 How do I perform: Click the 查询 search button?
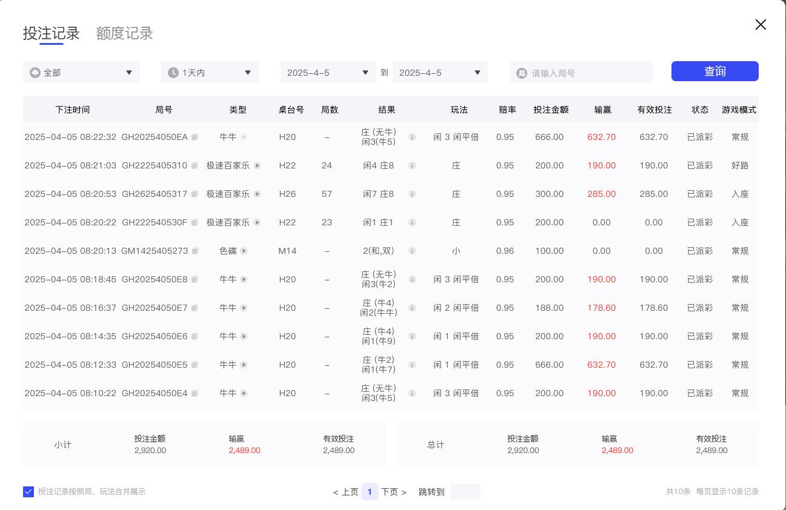(x=714, y=71)
